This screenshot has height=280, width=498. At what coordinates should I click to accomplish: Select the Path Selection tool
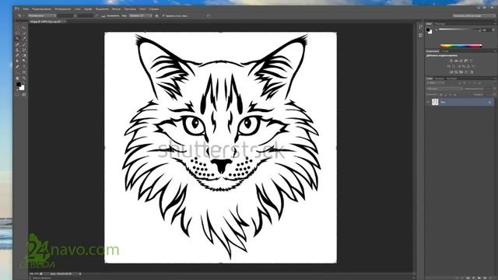click(17, 72)
